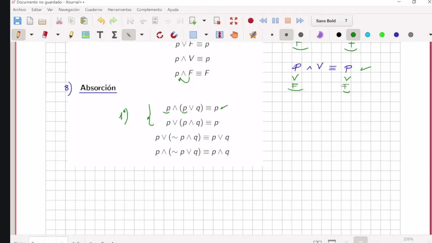
Task: Redo the undone action
Action: coord(113,21)
